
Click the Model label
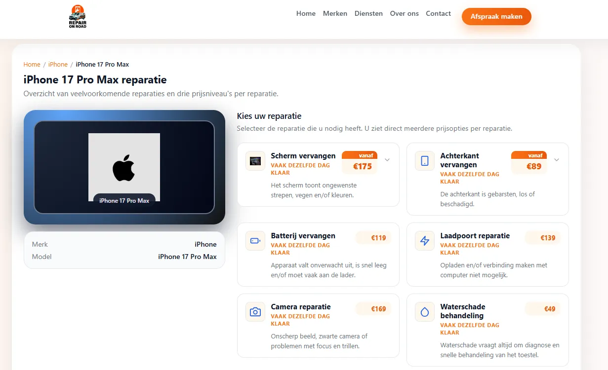42,257
